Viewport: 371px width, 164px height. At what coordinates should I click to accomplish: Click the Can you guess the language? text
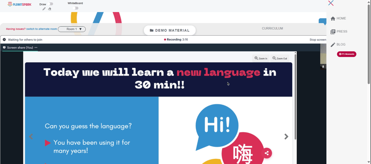coord(88,126)
